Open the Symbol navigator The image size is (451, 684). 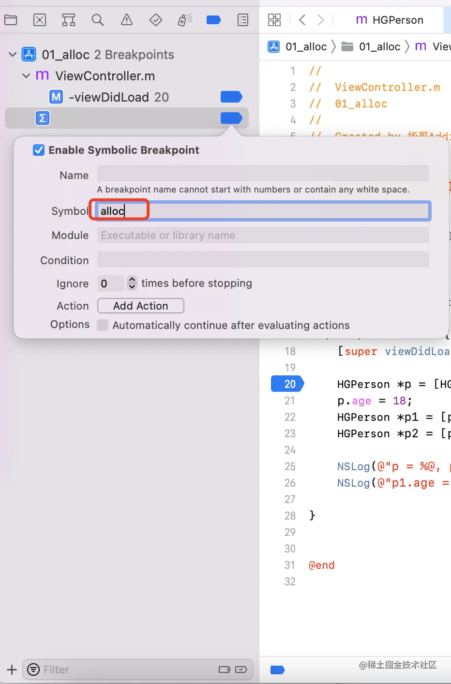coord(69,20)
